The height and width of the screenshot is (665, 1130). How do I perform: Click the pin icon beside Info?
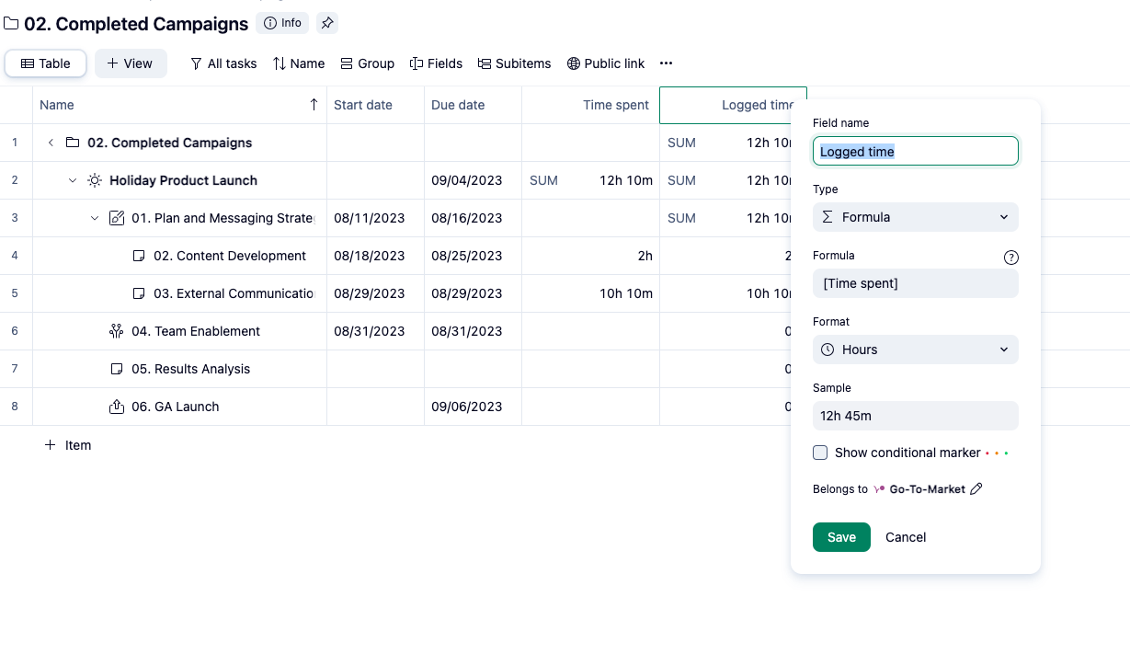tap(327, 23)
